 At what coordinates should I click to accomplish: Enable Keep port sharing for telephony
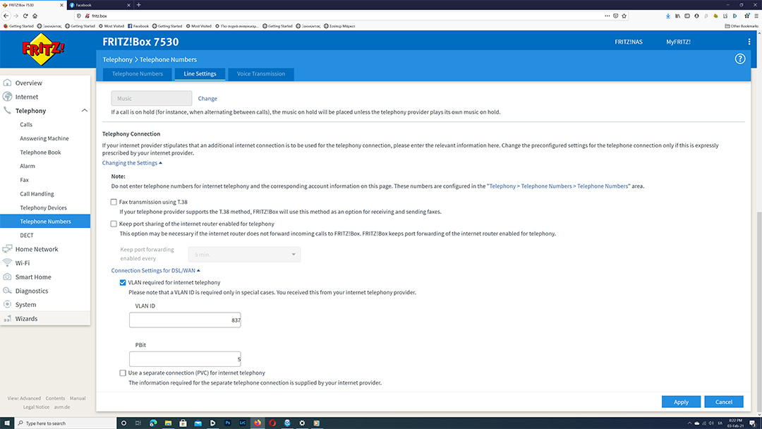tap(114, 224)
